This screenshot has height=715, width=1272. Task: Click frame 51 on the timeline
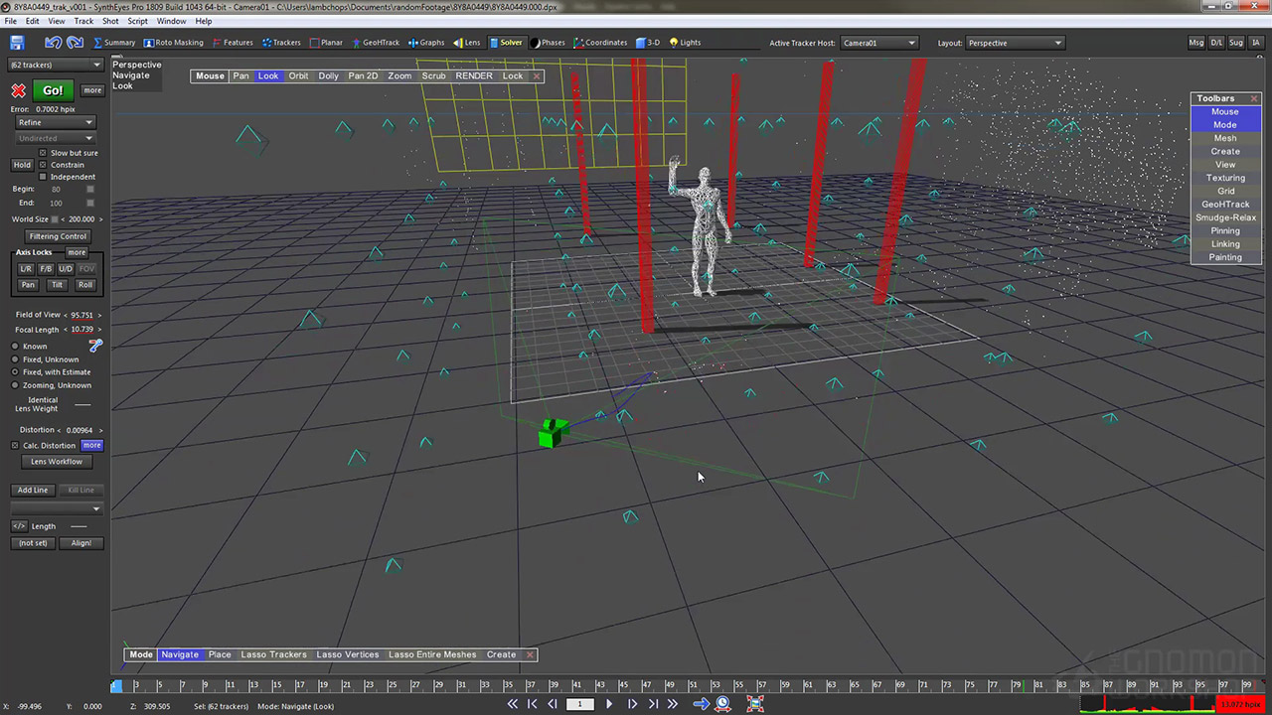coord(693,685)
